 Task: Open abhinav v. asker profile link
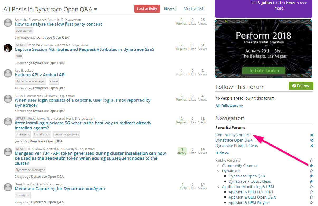coord(50,96)
